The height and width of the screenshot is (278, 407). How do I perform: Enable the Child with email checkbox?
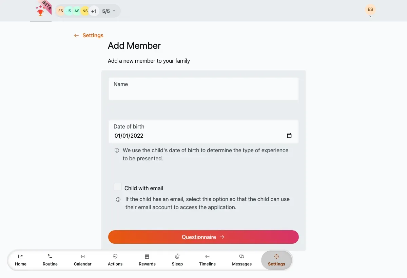click(x=118, y=187)
